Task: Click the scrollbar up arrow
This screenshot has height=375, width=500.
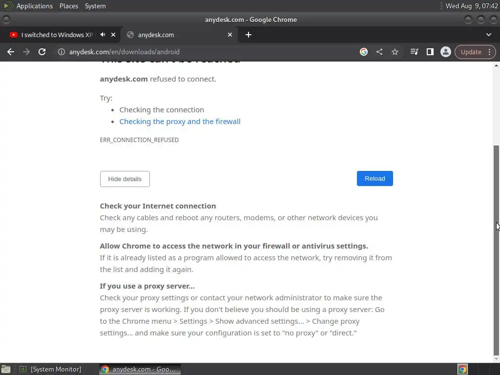Action: (x=496, y=65)
